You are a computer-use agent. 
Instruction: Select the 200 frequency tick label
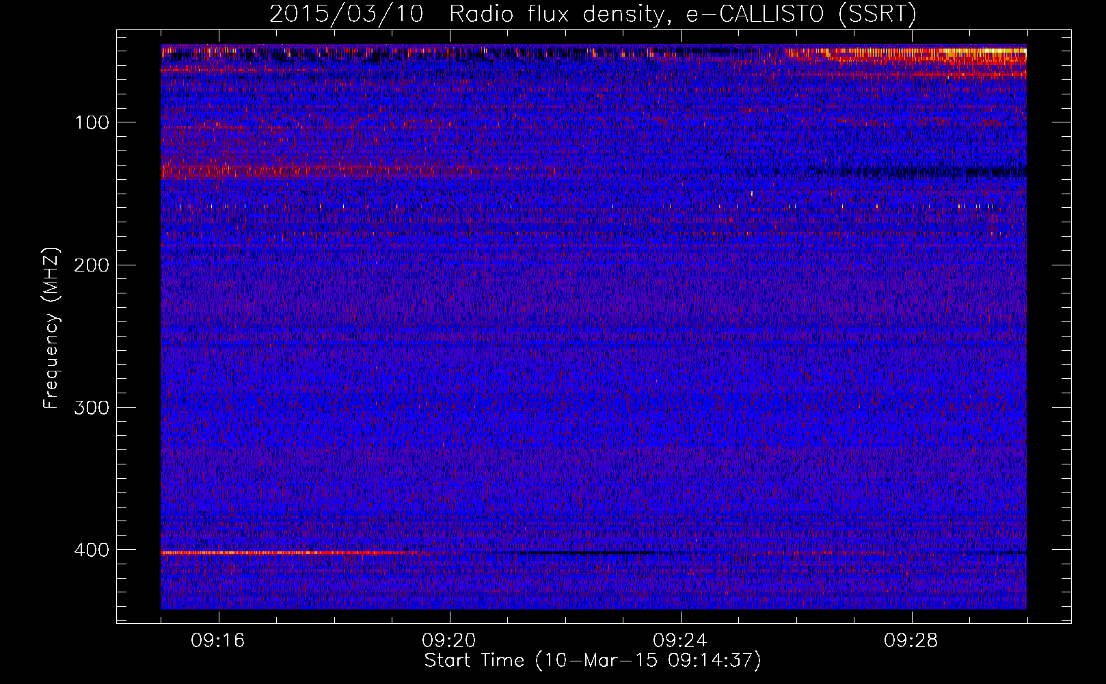92,265
